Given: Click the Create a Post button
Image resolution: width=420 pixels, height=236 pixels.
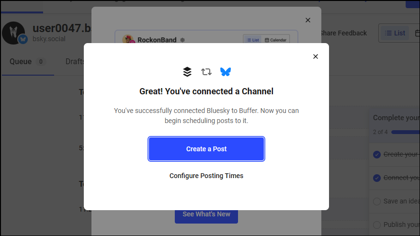Looking at the screenshot, I should [206, 149].
